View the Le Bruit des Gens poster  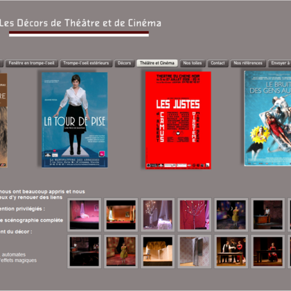tap(267, 118)
